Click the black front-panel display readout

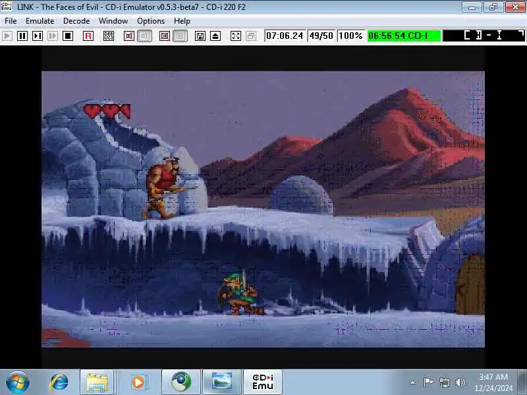(x=484, y=36)
